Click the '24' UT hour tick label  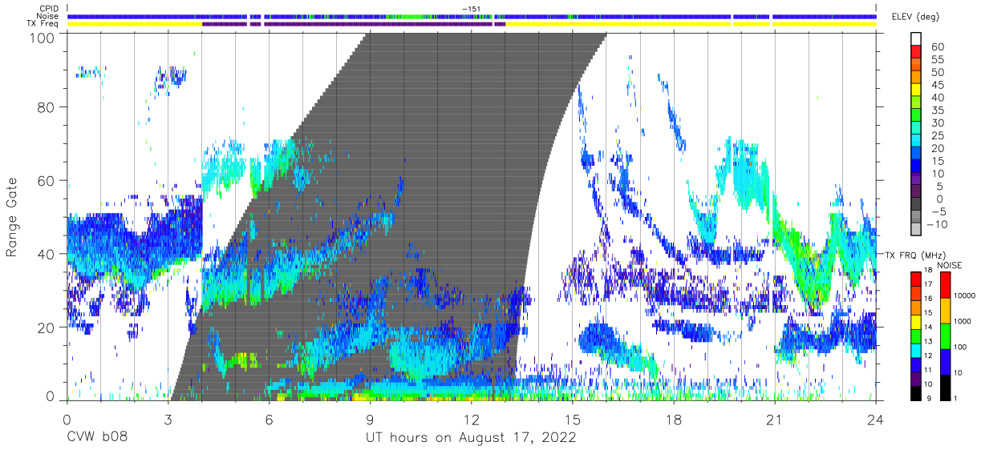pos(876,419)
